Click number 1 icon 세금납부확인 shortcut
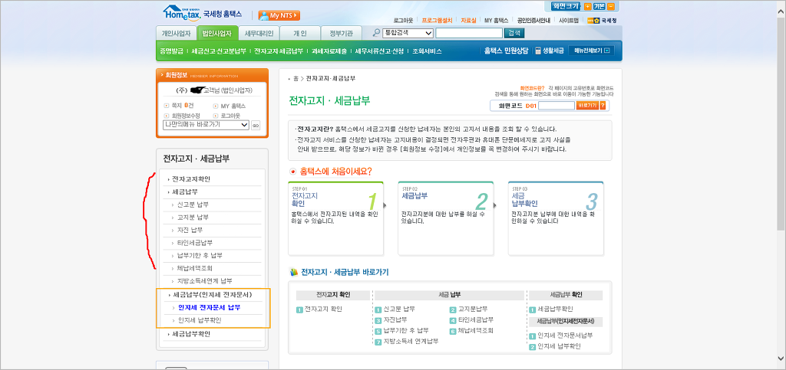 (533, 309)
